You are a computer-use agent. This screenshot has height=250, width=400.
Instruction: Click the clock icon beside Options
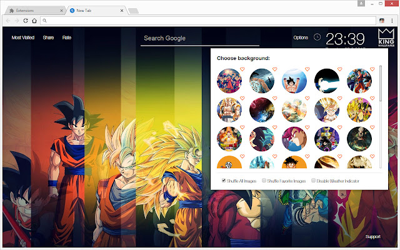click(x=317, y=37)
